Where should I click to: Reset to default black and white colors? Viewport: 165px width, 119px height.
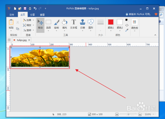[127, 20]
